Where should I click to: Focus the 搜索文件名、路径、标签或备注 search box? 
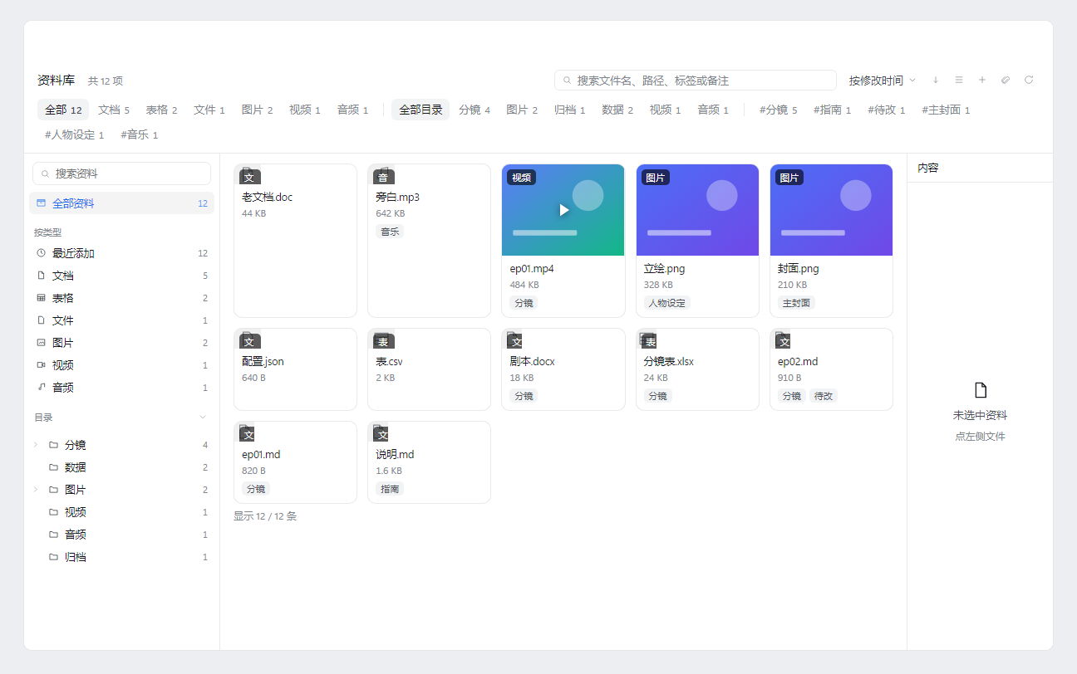click(x=696, y=81)
